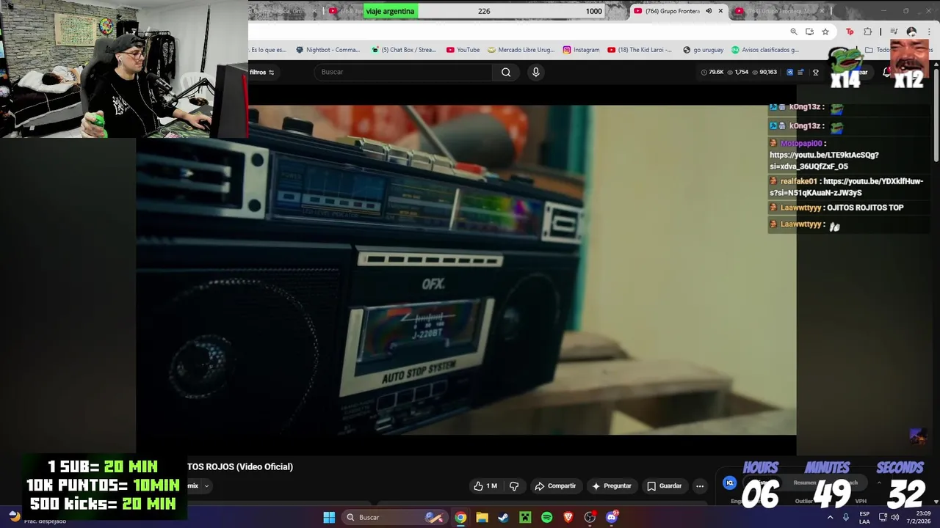Click the install app icon in address bar

point(809,32)
